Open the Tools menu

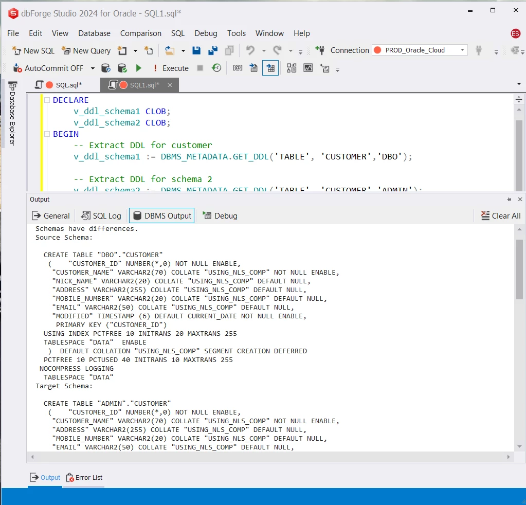pyautogui.click(x=237, y=33)
